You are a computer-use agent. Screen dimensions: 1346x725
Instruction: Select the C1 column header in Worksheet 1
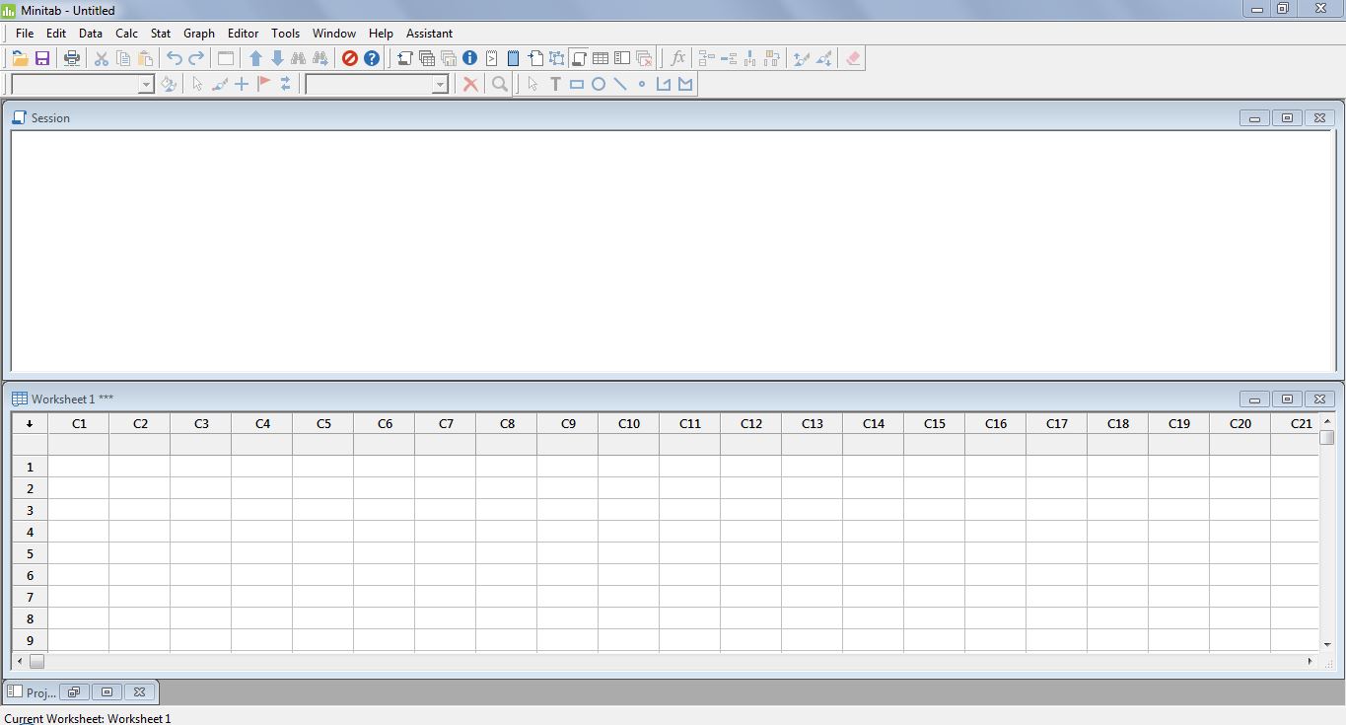coord(79,423)
